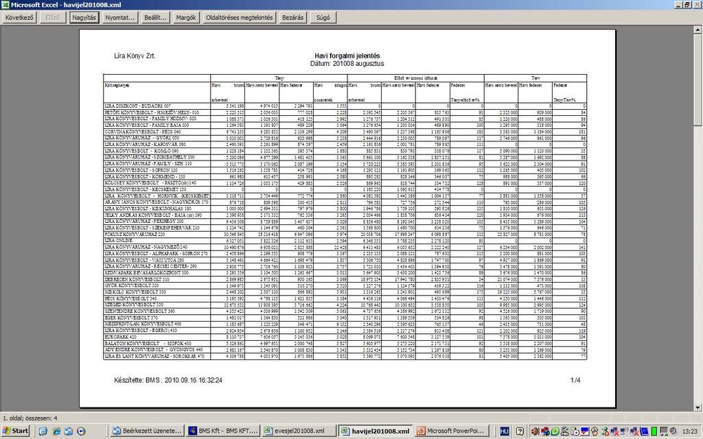Viewport: 703px width, 439px height.
Task: Click the Előző (previous page) button
Action: 52,17
